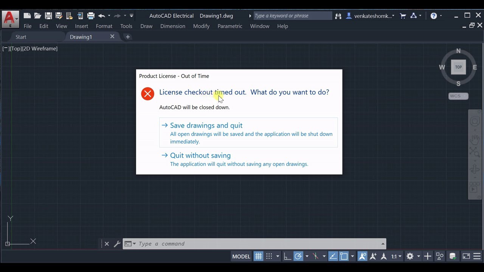Click the red error icon in dialog

(147, 94)
